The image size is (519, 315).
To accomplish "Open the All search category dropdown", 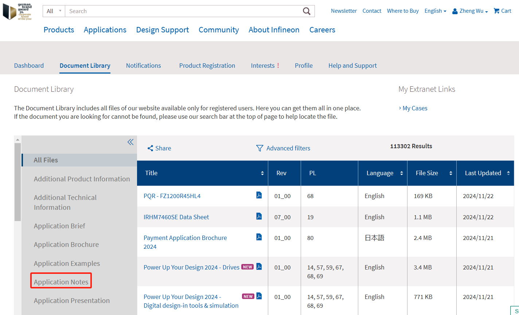I will point(54,11).
